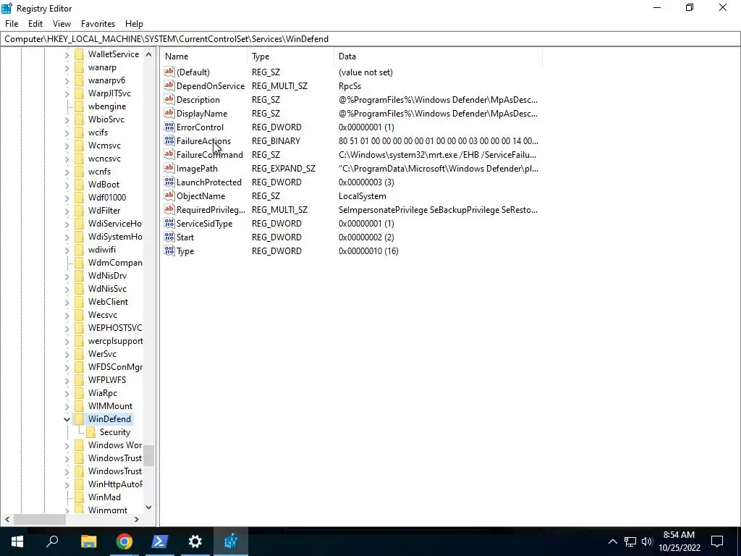Screen dimensions: 741x556
Task: Open the View menu
Action: pyautogui.click(x=62, y=24)
